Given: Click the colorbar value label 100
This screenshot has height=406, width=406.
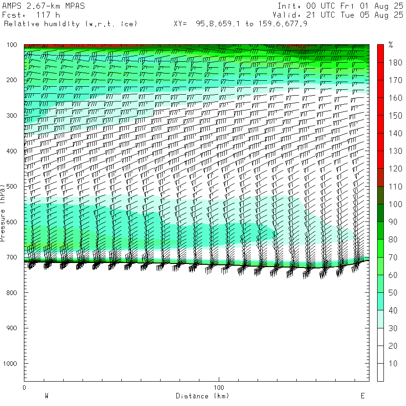Looking at the screenshot, I should click(395, 204).
